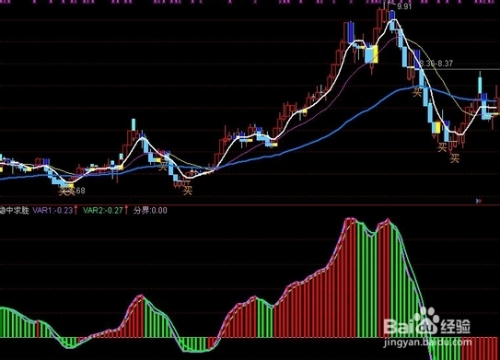The width and height of the screenshot is (500, 360).
Task: Click the 买 signal below the 8.36-8.37 label
Action: click(417, 92)
